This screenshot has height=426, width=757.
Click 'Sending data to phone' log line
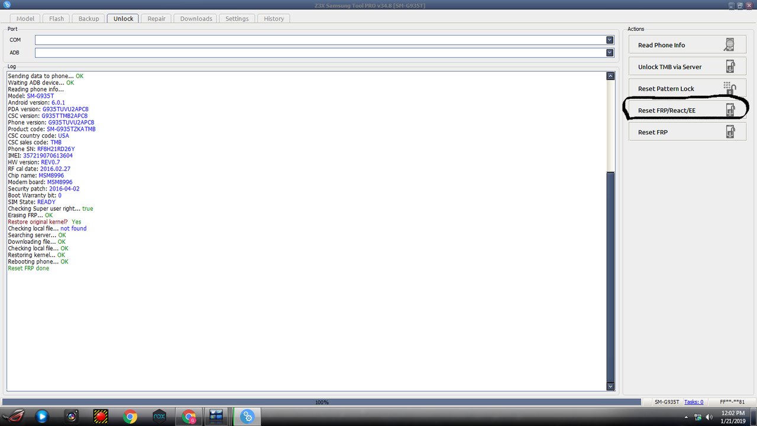[x=46, y=76]
